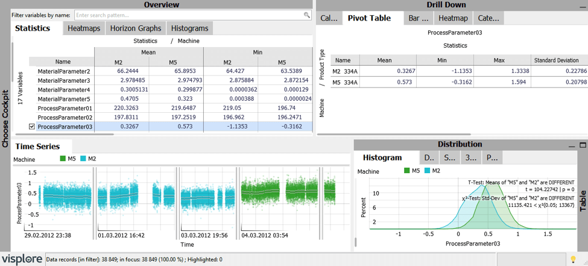Click the cyan M2 legend swatch in Histogram

pos(427,171)
